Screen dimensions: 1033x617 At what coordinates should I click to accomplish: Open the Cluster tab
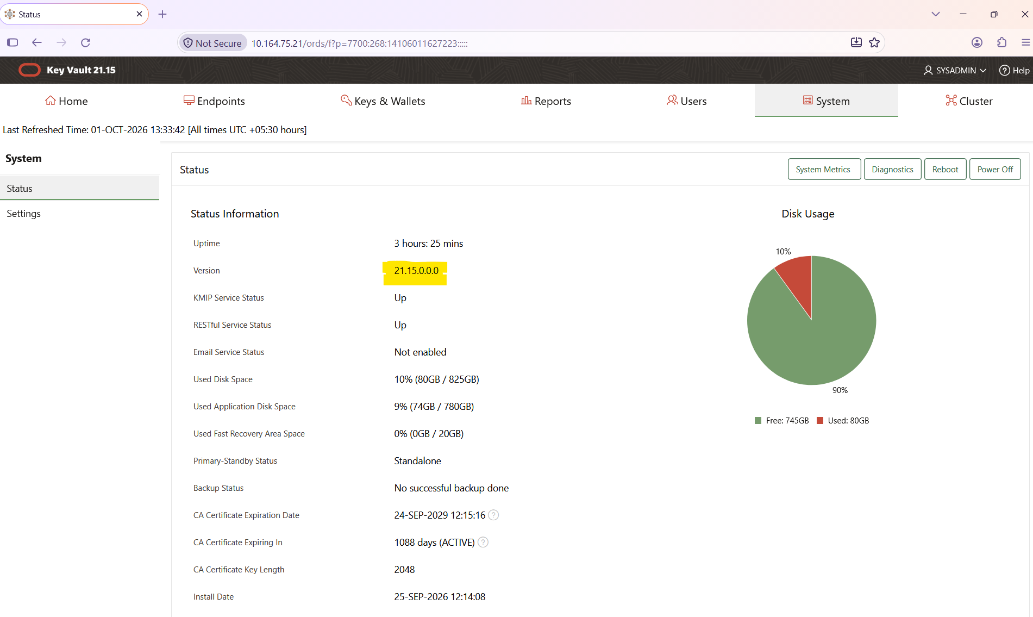tap(969, 101)
